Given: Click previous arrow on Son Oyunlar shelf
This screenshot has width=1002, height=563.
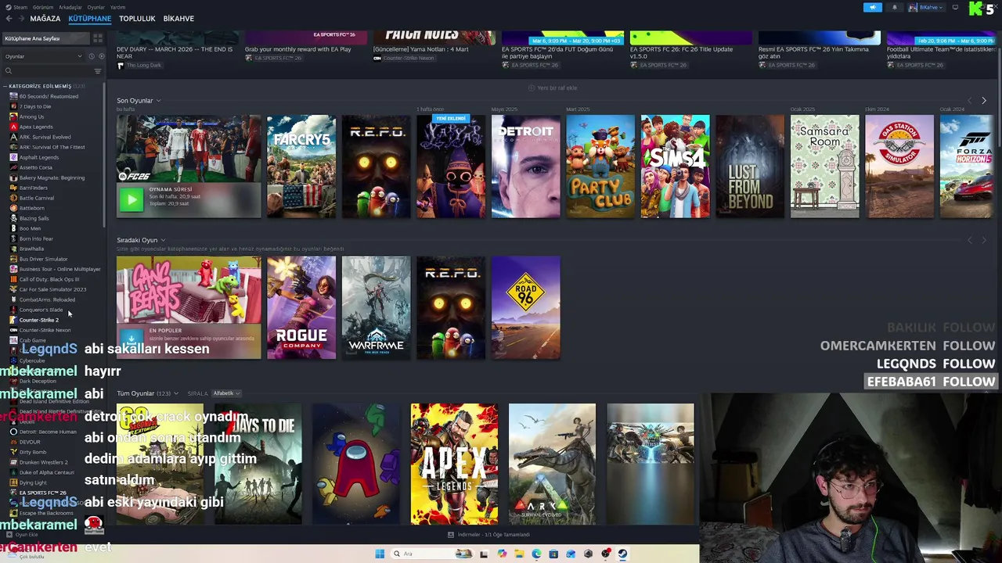Looking at the screenshot, I should click(x=970, y=101).
